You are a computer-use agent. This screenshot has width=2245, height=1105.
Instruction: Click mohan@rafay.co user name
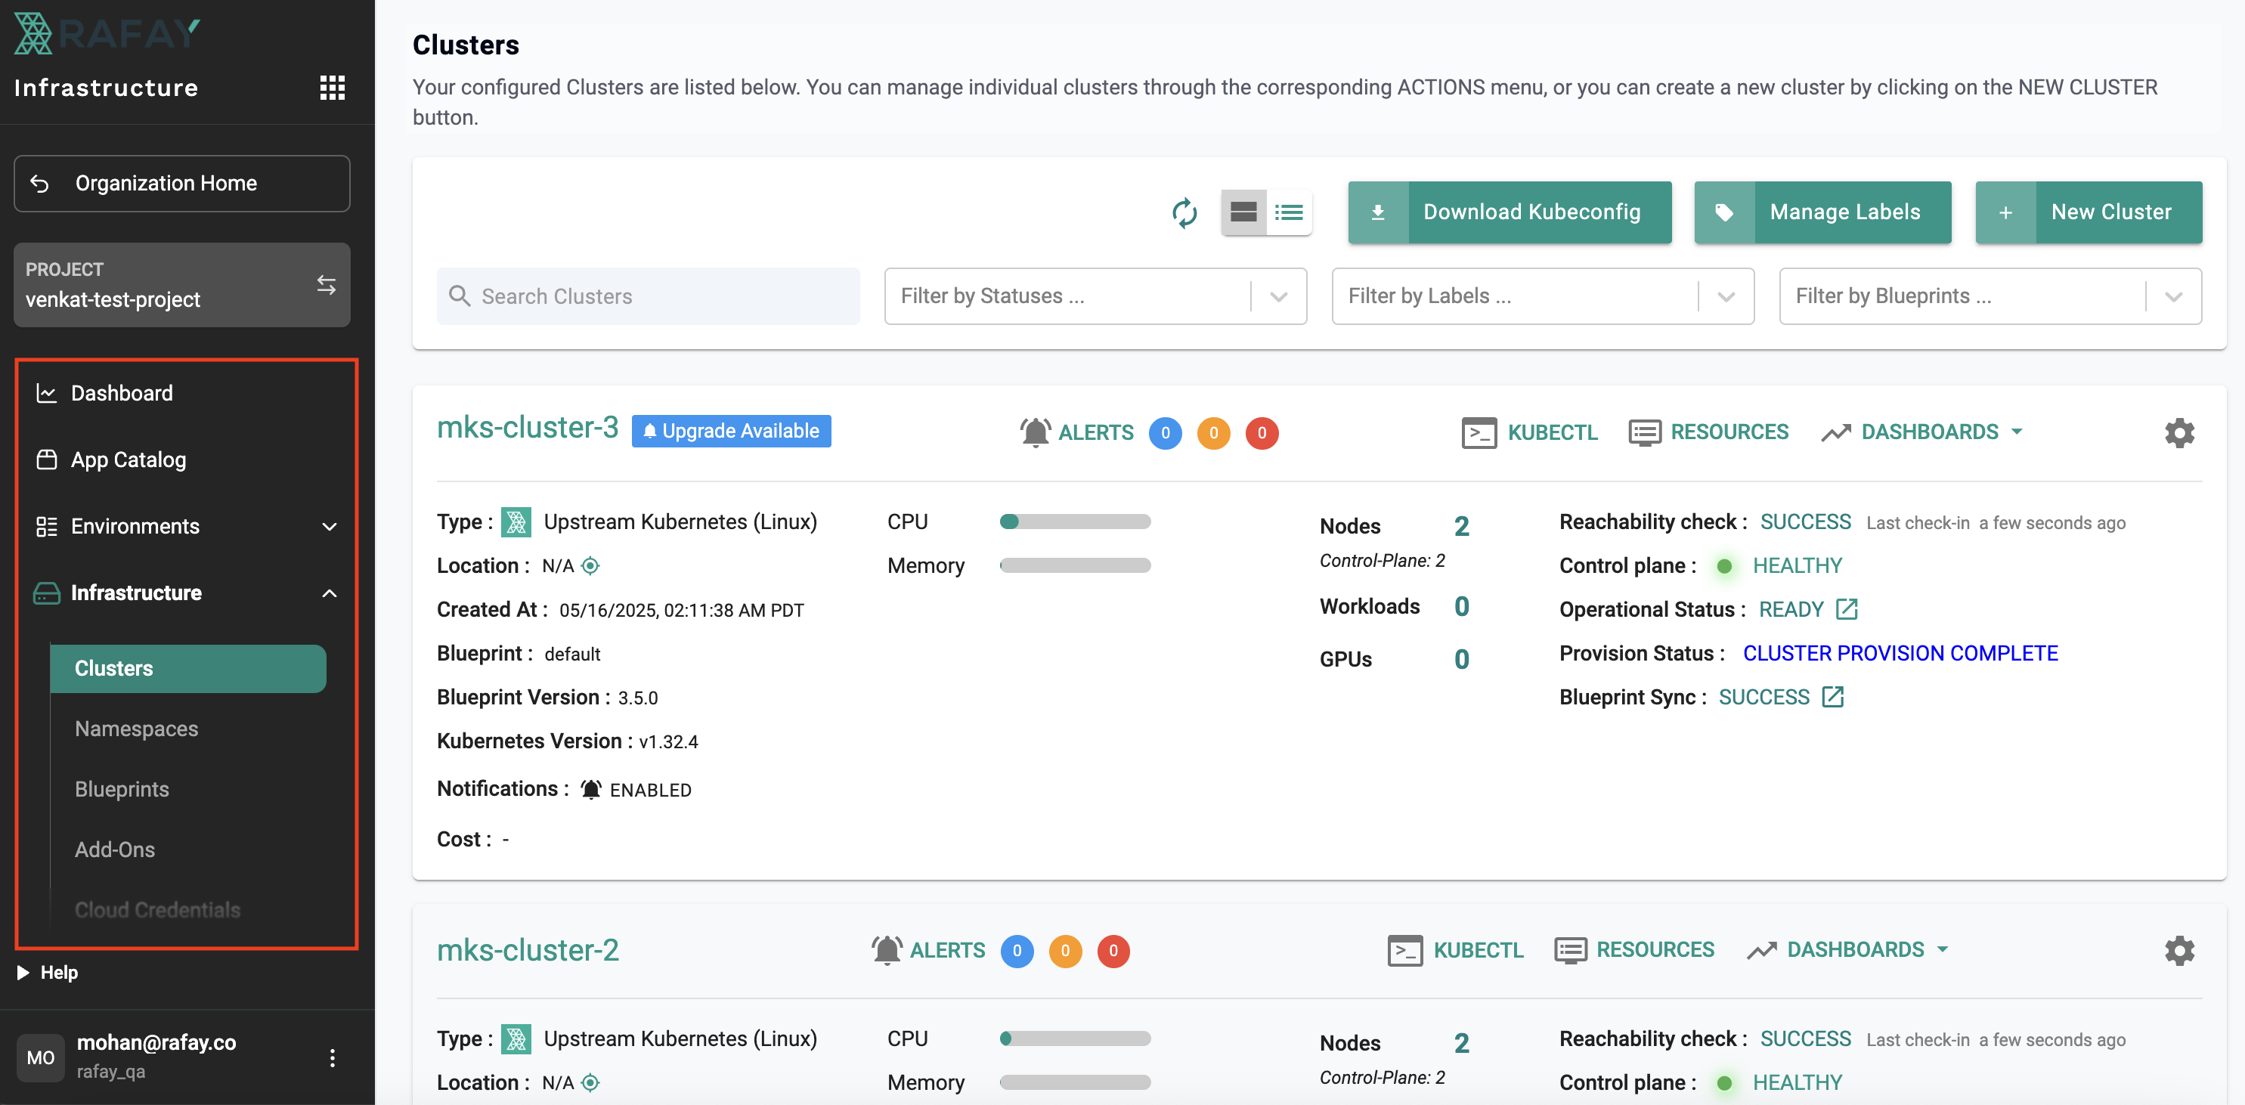(x=156, y=1042)
